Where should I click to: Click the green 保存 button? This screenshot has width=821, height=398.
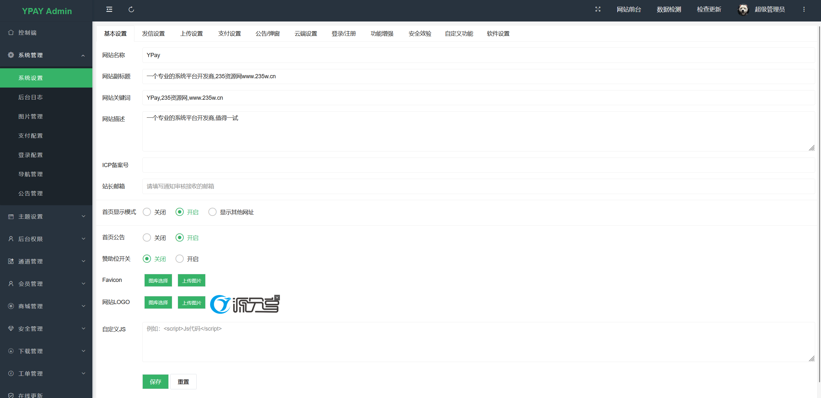click(x=155, y=382)
